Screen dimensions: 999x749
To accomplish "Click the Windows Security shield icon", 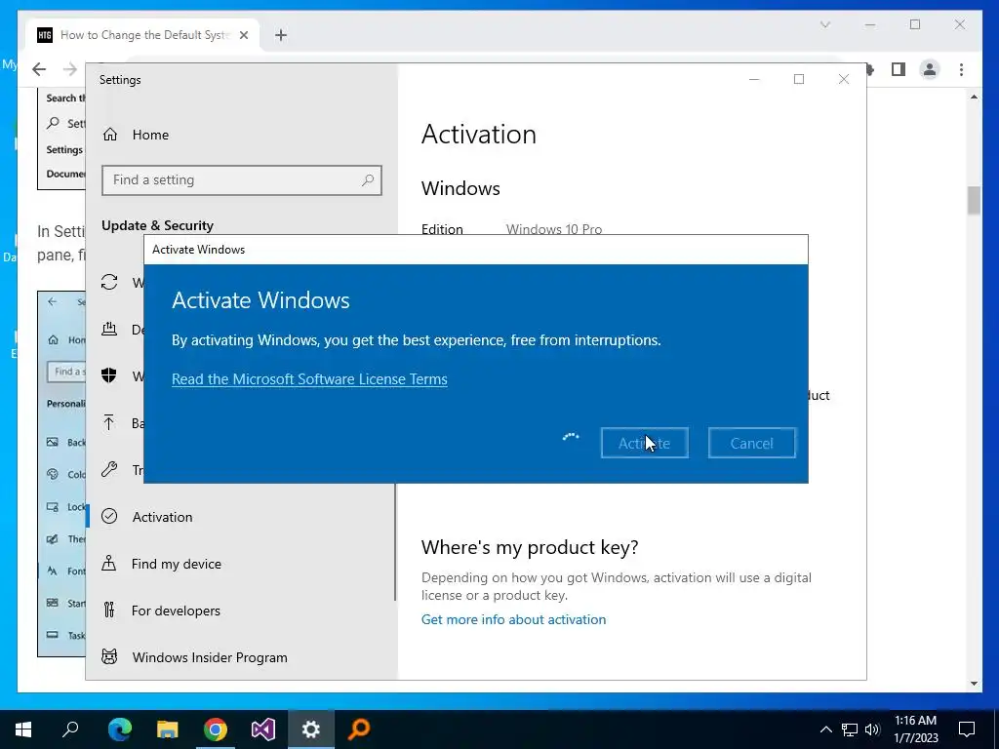I will (x=109, y=375).
